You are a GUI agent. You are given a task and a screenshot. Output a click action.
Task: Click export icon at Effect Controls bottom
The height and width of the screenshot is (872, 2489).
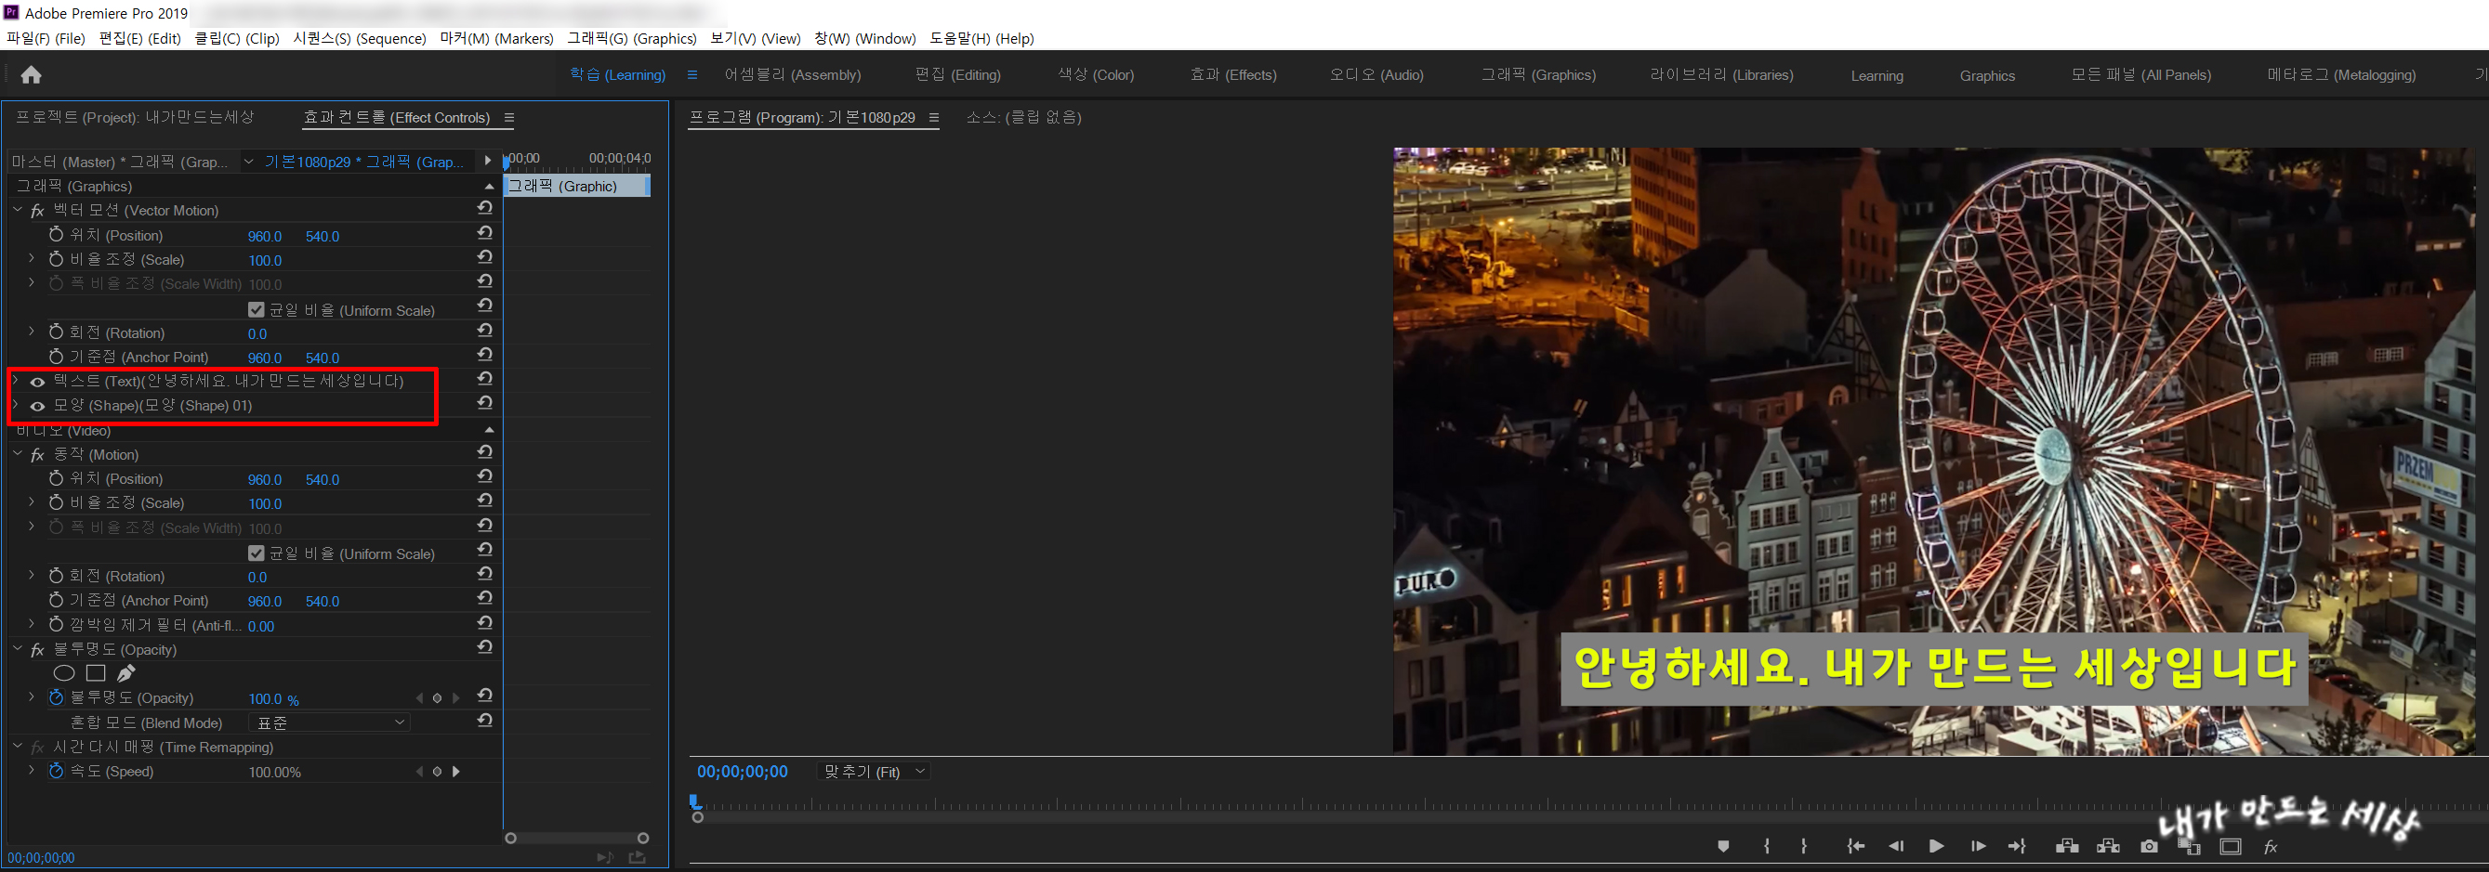[637, 857]
